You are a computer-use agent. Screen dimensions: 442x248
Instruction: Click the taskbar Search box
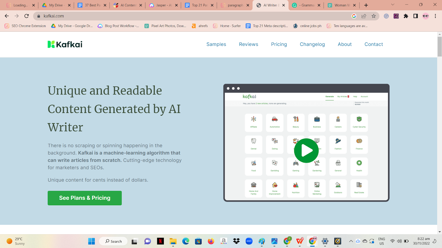point(113,241)
